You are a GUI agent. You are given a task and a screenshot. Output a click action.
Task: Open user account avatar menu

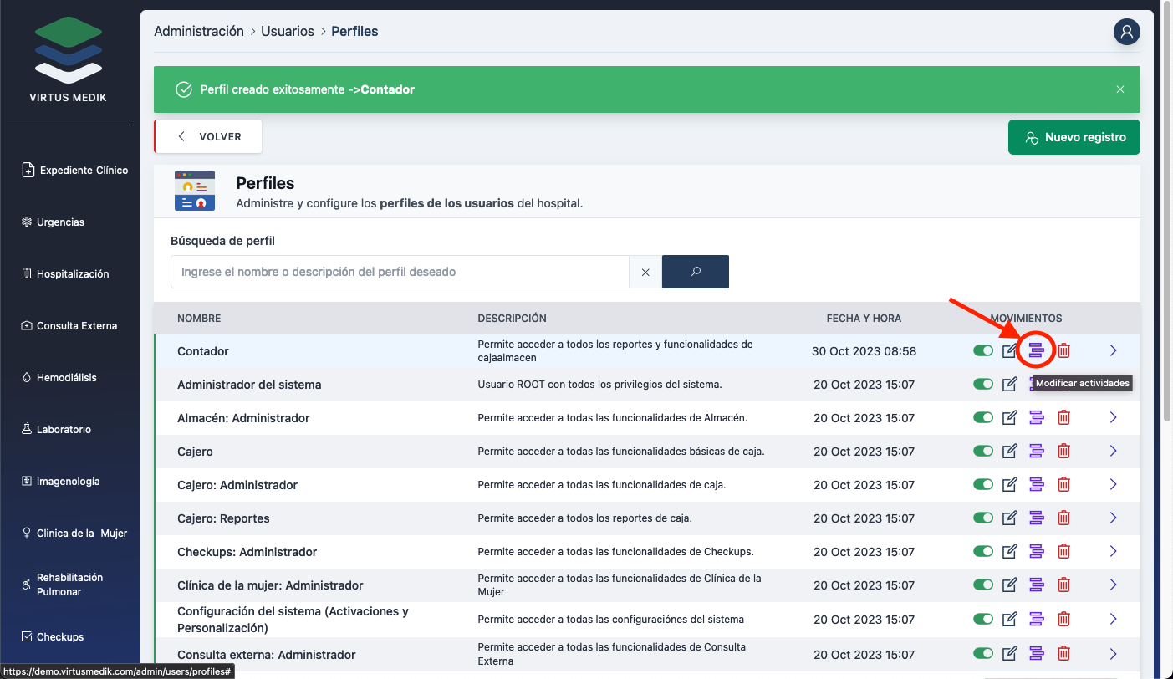coord(1126,33)
